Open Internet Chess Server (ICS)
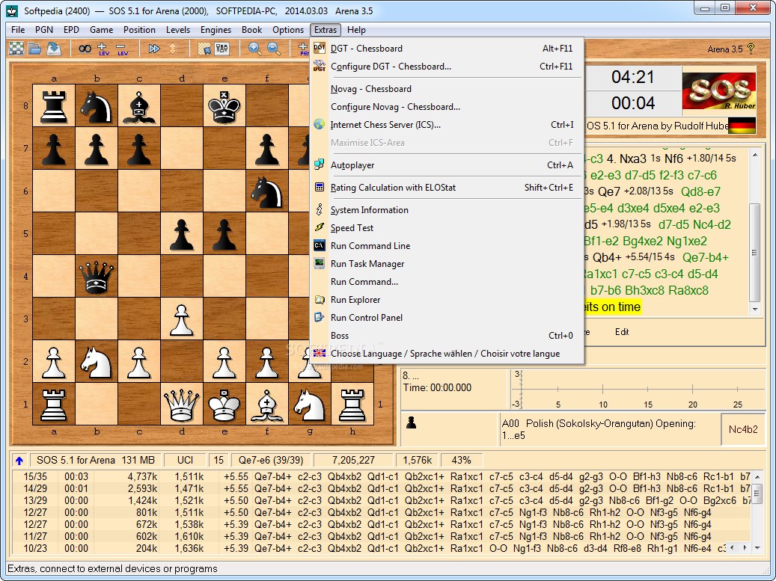The image size is (776, 581). click(x=447, y=125)
